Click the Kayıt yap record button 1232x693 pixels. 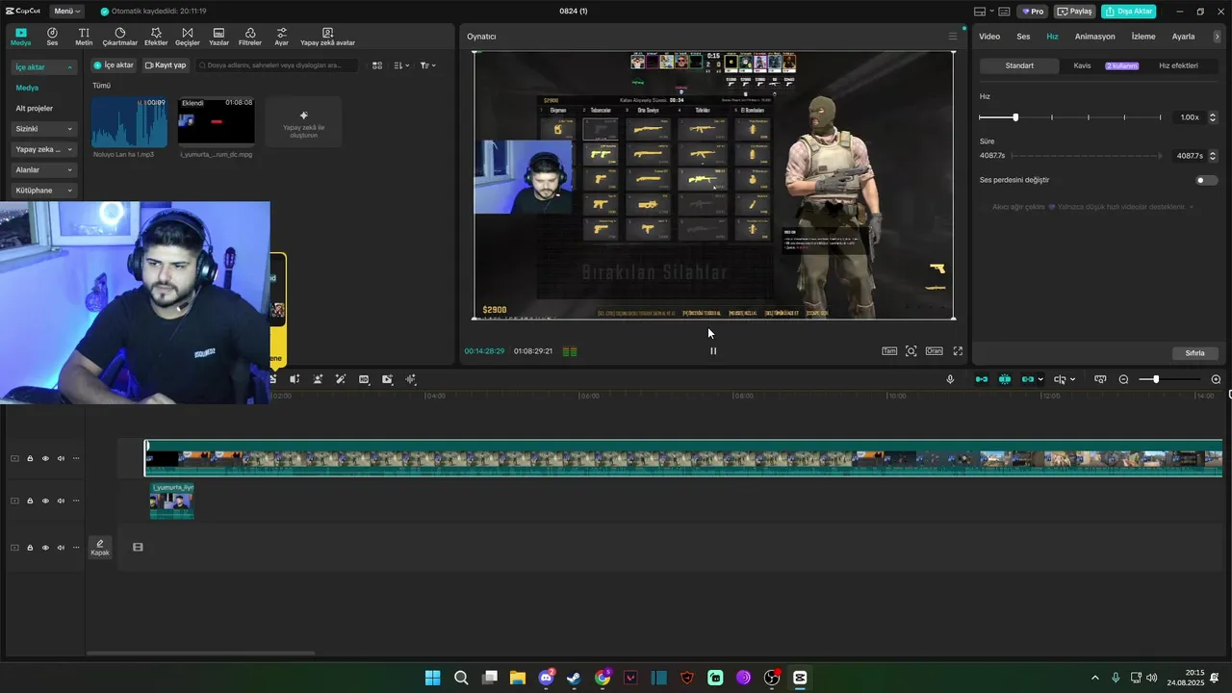pyautogui.click(x=165, y=65)
